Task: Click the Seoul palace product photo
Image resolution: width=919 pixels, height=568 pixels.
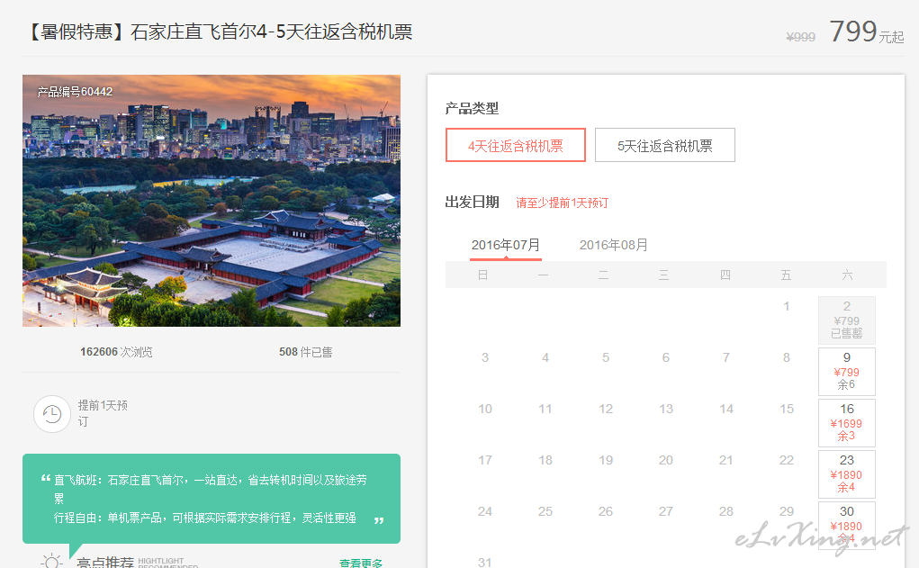Action: [x=212, y=201]
